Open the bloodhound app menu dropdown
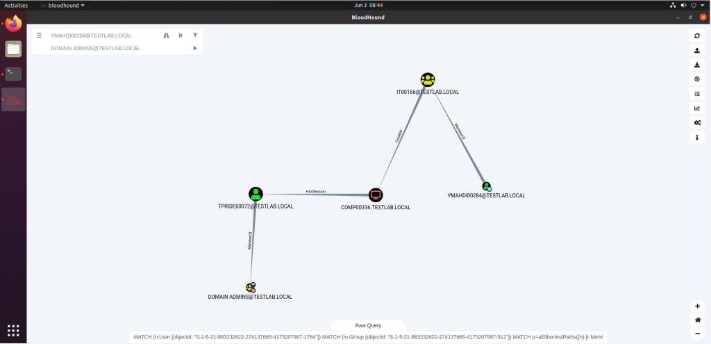This screenshot has height=344, width=711. click(62, 6)
